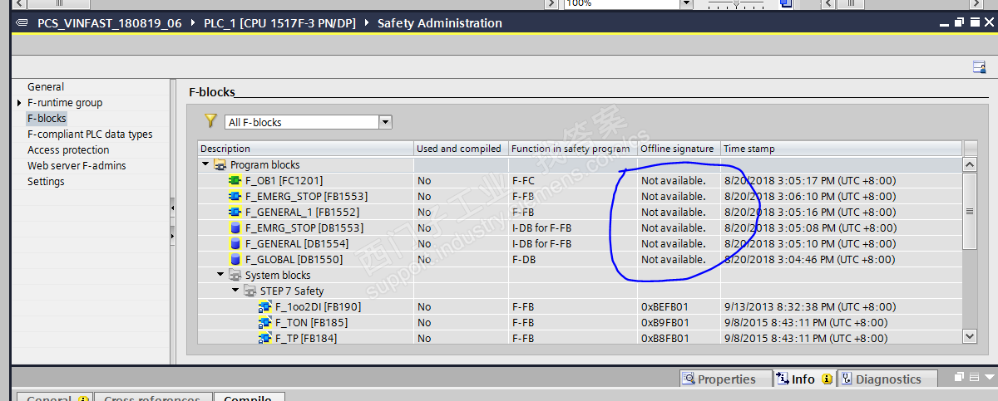Click the F_TON [FB185] block icon
This screenshot has width=998, height=401.
(265, 322)
